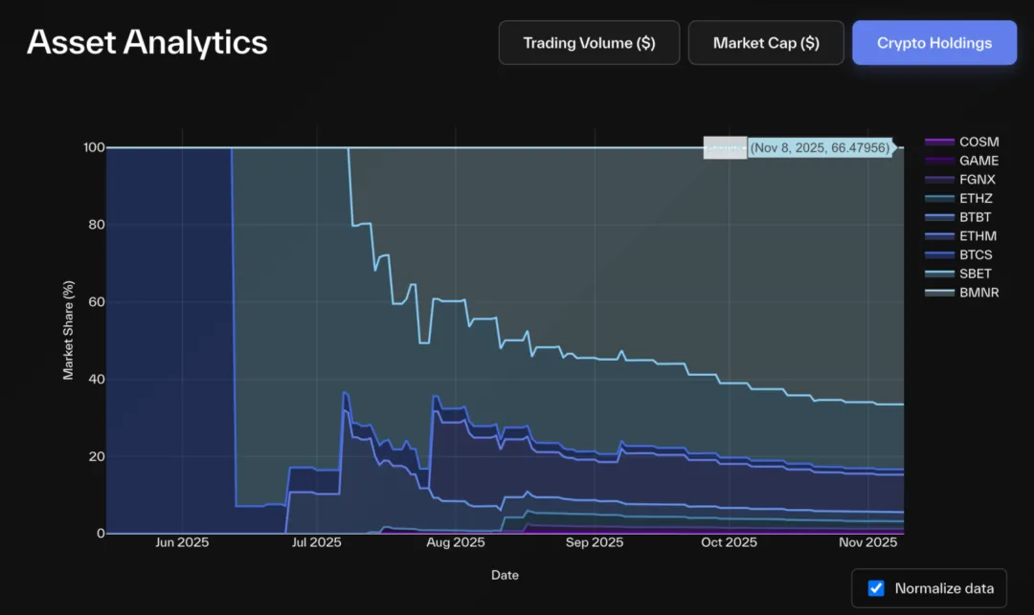The height and width of the screenshot is (615, 1034).
Task: Open the Market Cap ($) view
Action: pos(766,43)
